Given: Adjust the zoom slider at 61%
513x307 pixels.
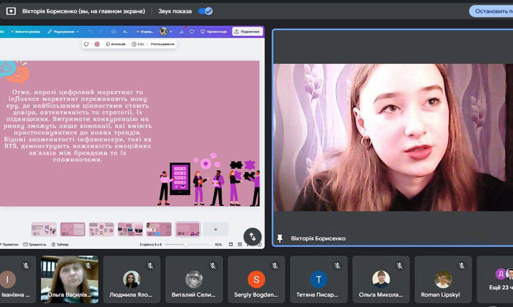Looking at the screenshot, I should [186, 245].
